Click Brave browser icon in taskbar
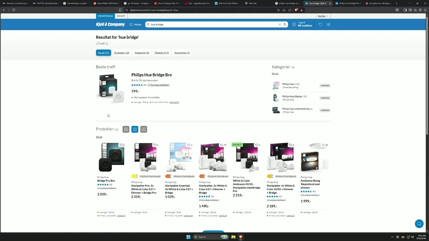Viewport: 429px width, 241px height. click(x=241, y=237)
